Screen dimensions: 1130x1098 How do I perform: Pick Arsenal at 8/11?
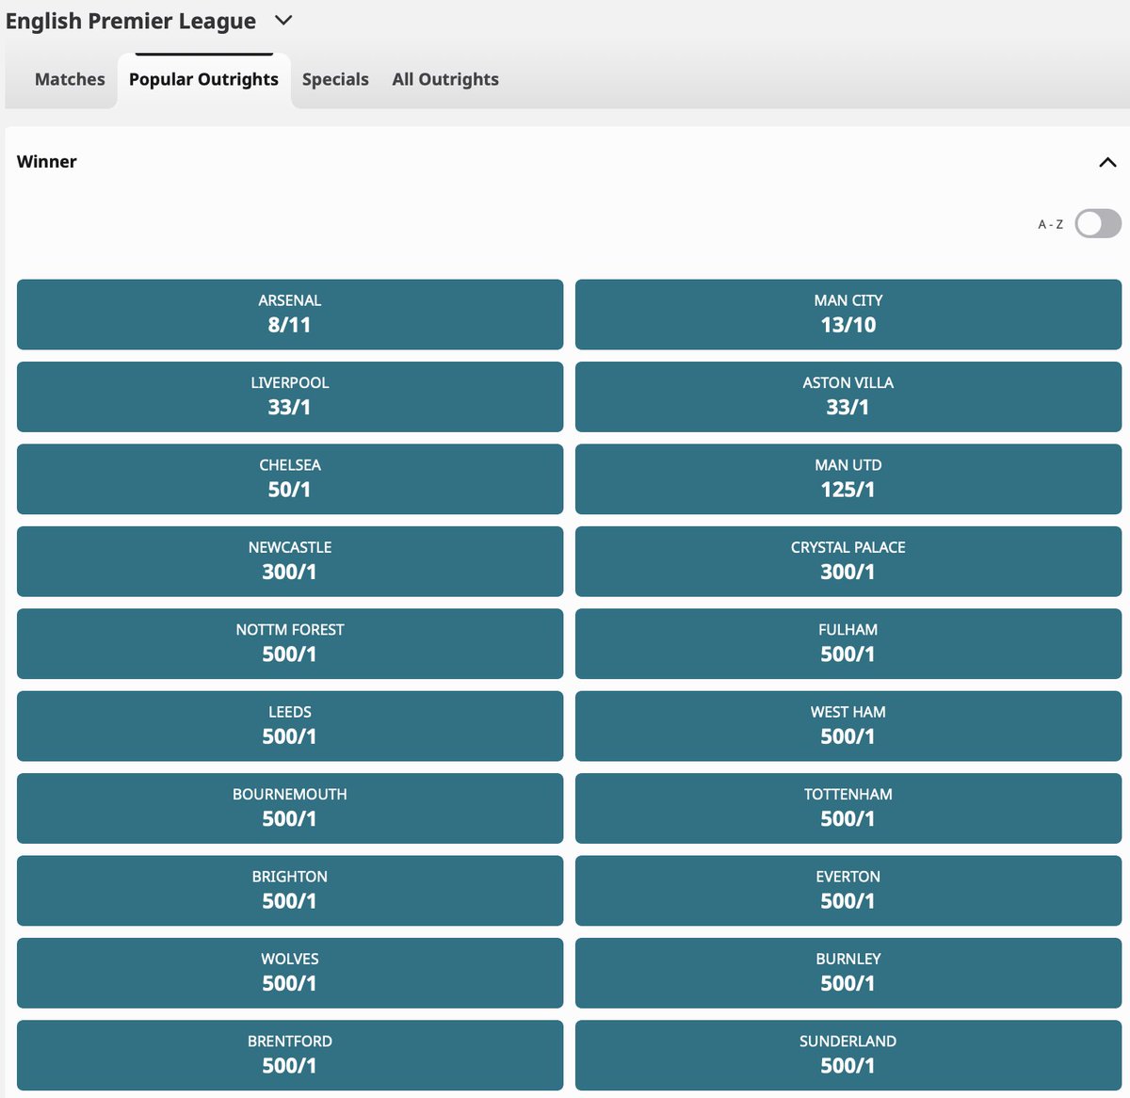tap(290, 315)
